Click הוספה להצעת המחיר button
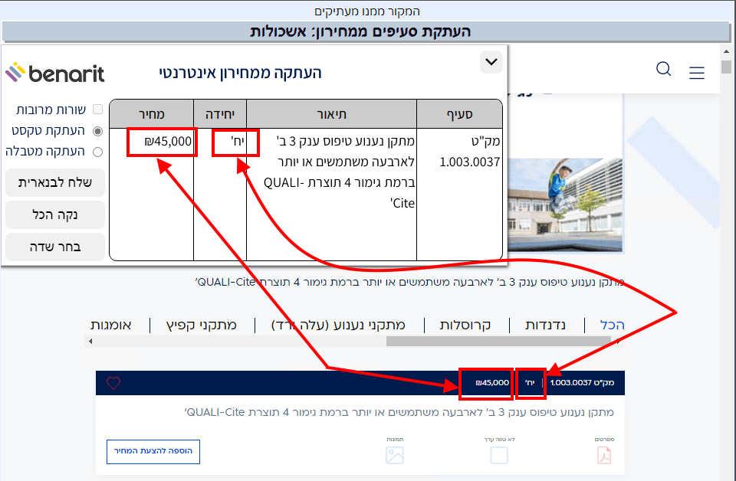 tap(153, 451)
